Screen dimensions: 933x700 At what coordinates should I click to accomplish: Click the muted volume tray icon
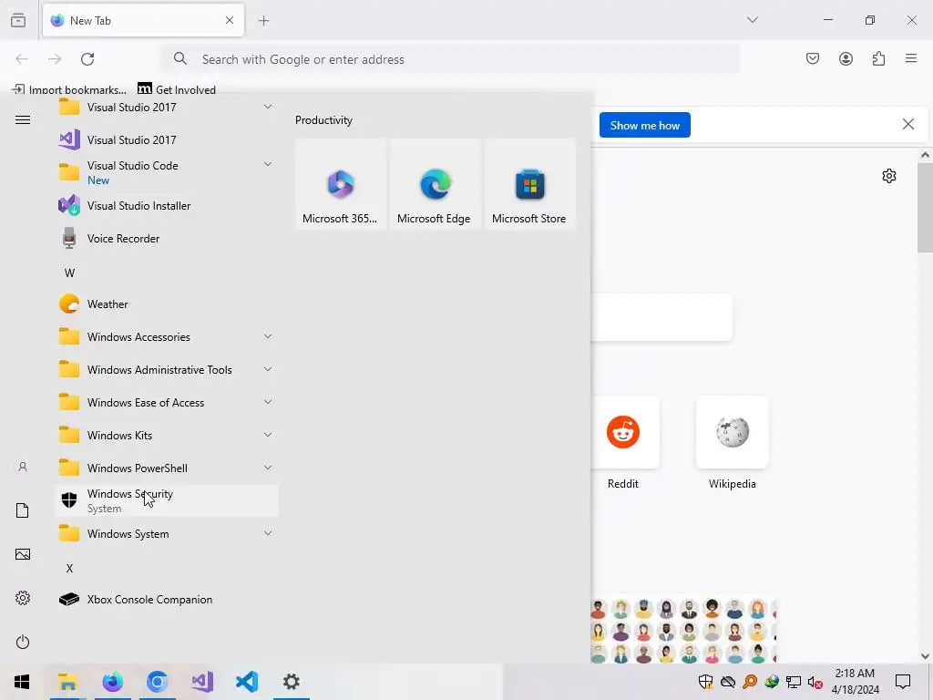pyautogui.click(x=815, y=682)
